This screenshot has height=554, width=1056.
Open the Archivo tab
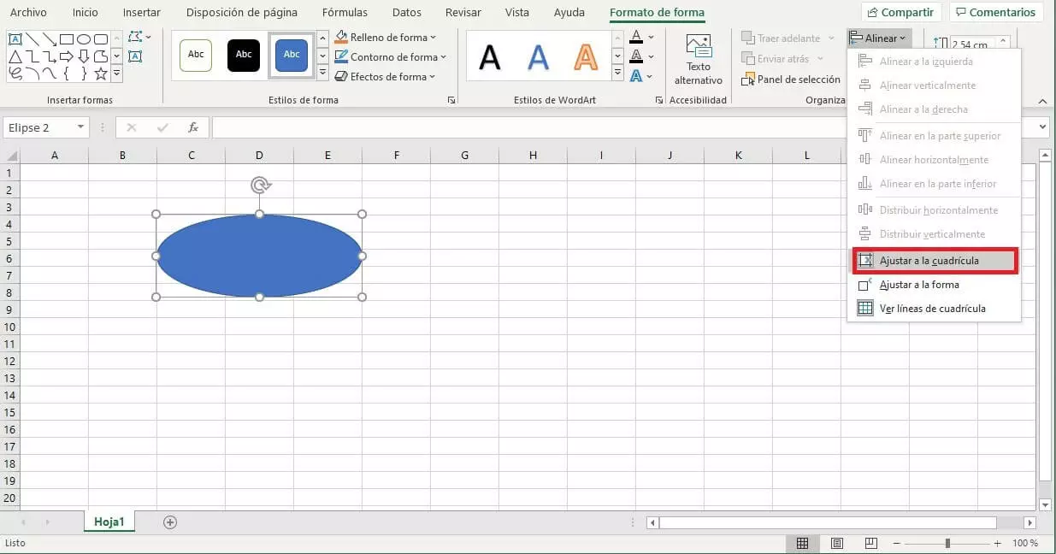(28, 13)
